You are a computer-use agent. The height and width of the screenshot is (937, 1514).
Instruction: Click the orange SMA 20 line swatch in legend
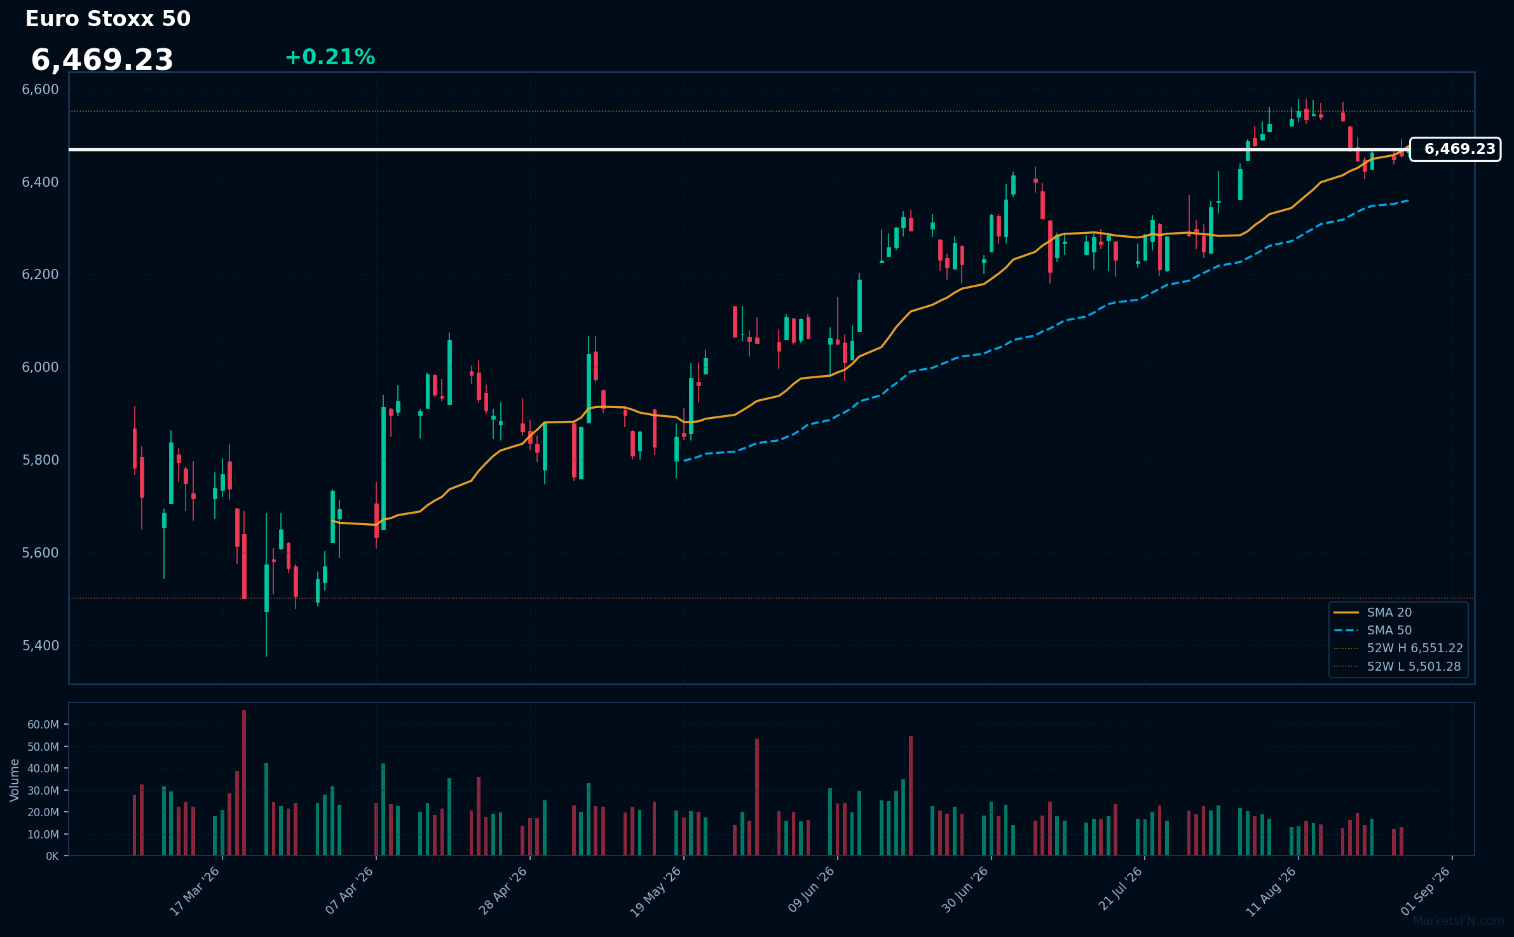click(1346, 613)
